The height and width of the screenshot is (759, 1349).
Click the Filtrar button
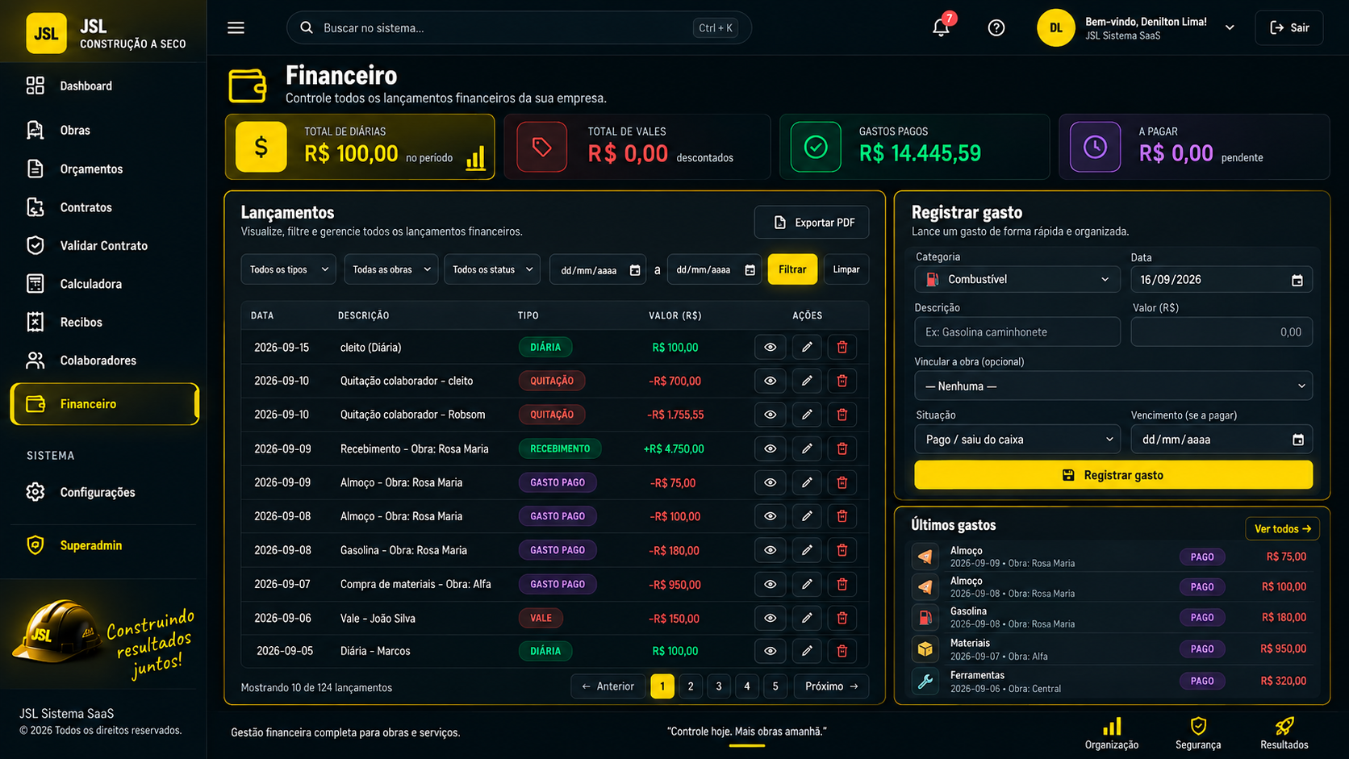click(792, 269)
